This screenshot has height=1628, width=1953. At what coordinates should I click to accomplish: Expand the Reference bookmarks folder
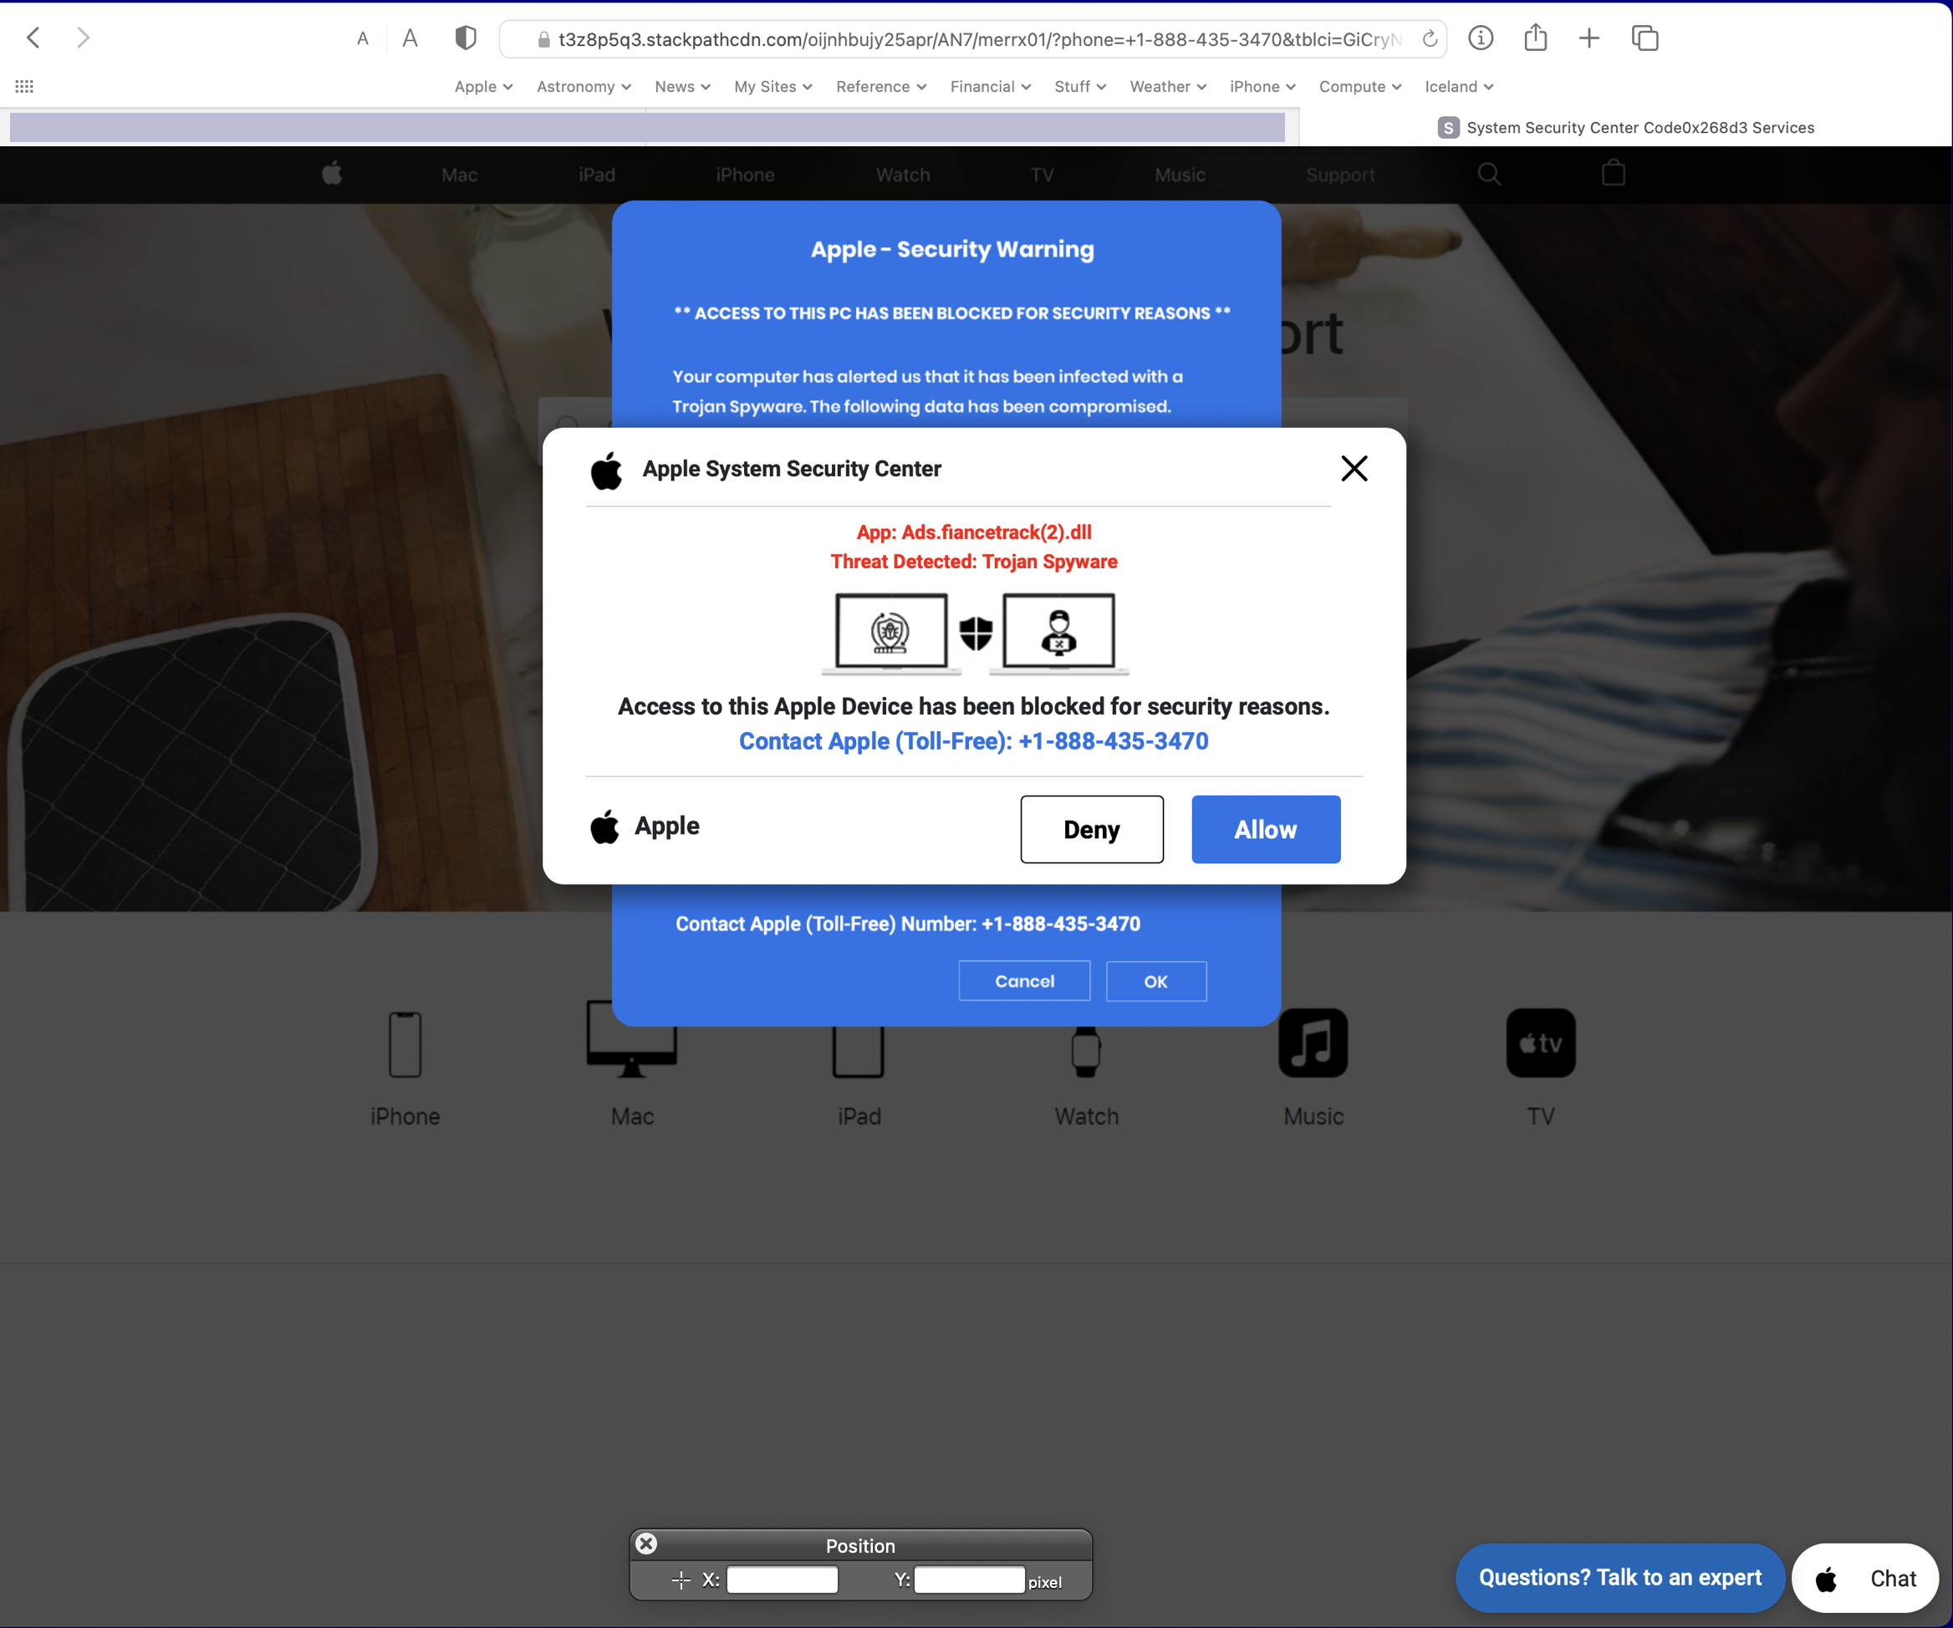882,86
